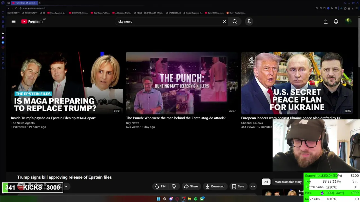This screenshot has height=202, width=360.
Task: Open Windows Start menu
Action: [158, 199]
